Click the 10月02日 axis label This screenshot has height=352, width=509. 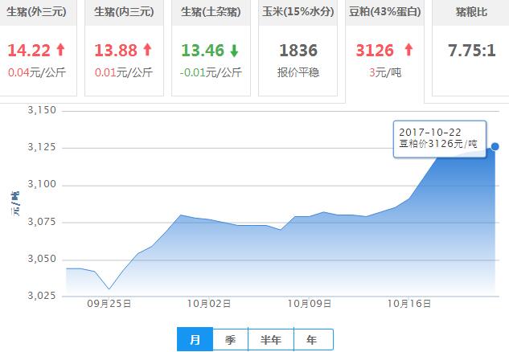209,304
